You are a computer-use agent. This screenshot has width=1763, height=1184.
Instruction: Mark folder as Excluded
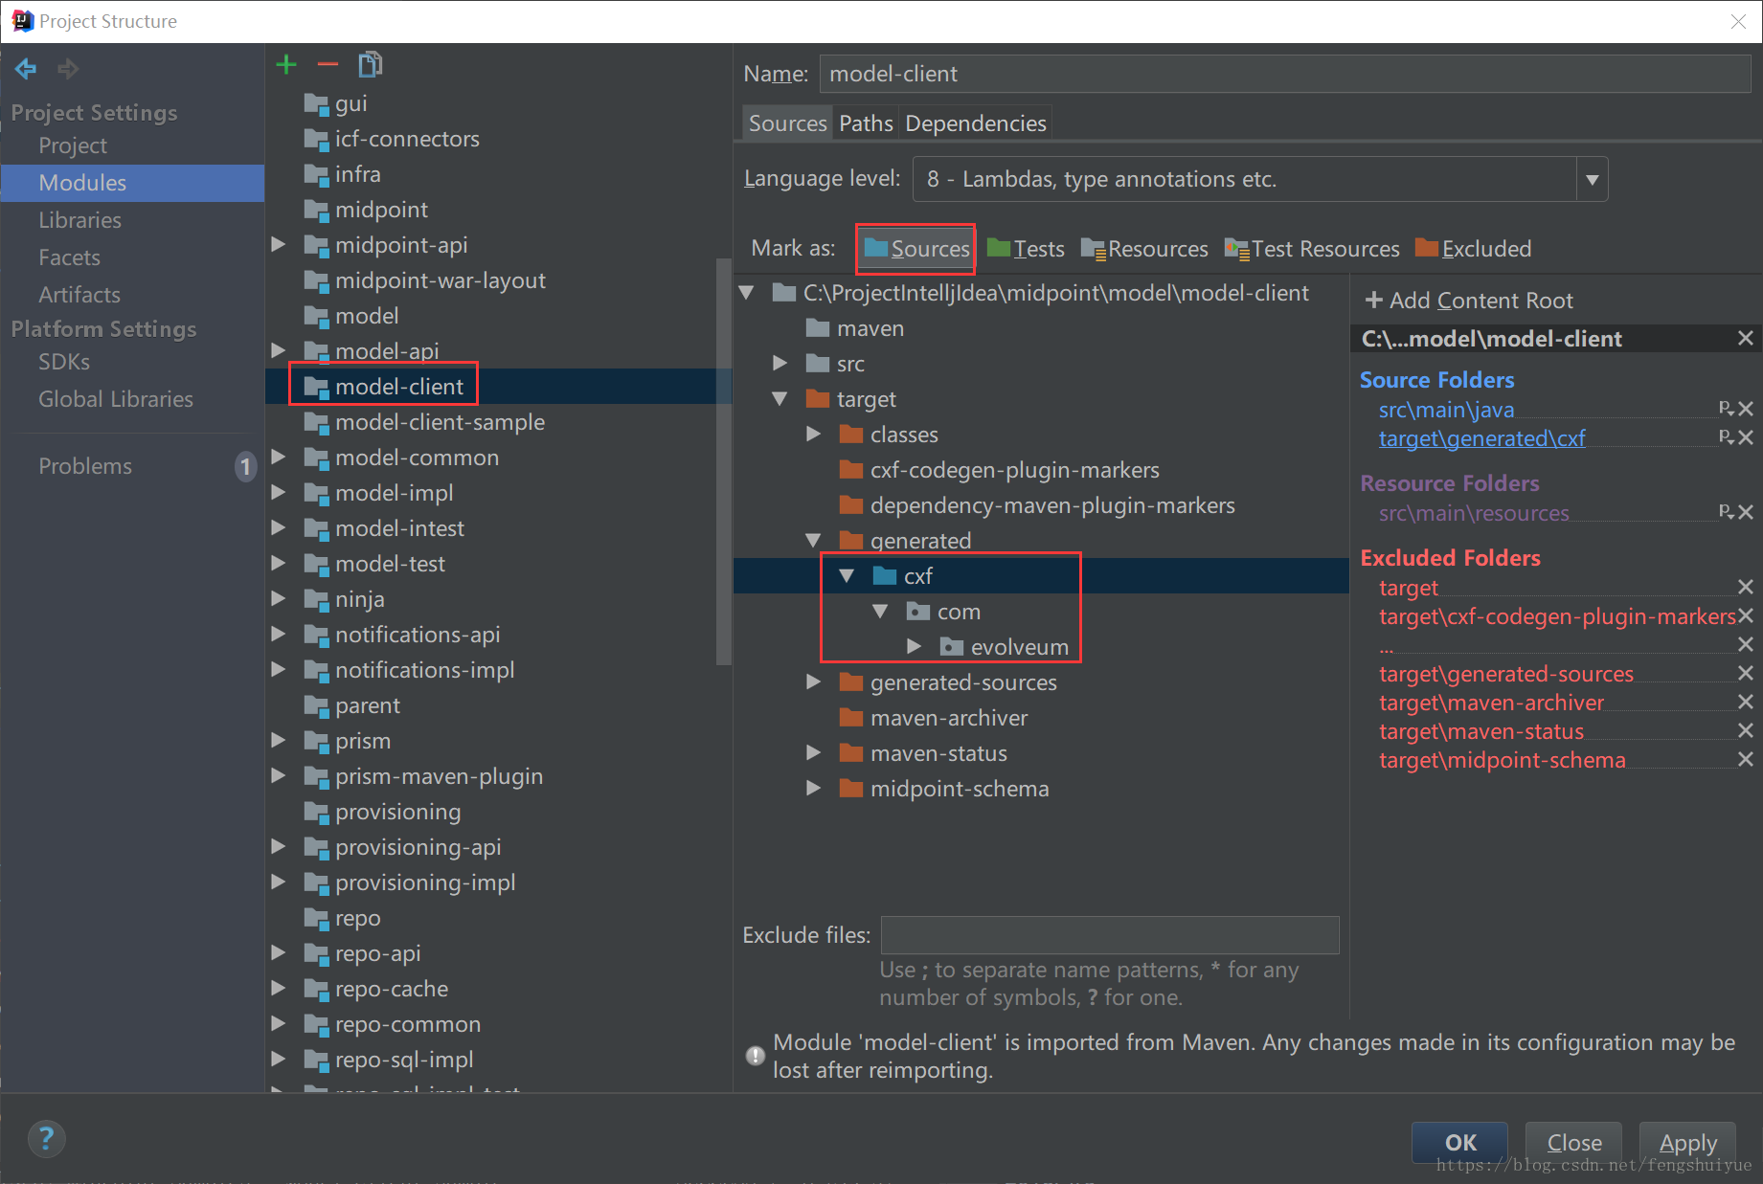click(x=1474, y=249)
